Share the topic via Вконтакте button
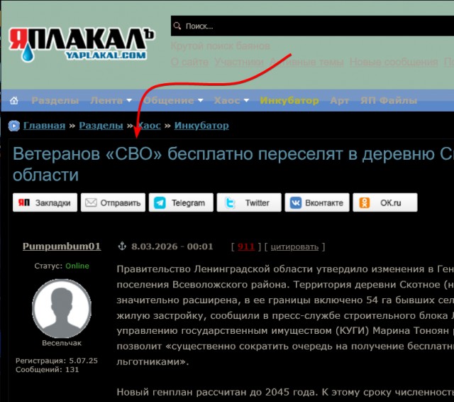The height and width of the screenshot is (402, 454). click(317, 202)
